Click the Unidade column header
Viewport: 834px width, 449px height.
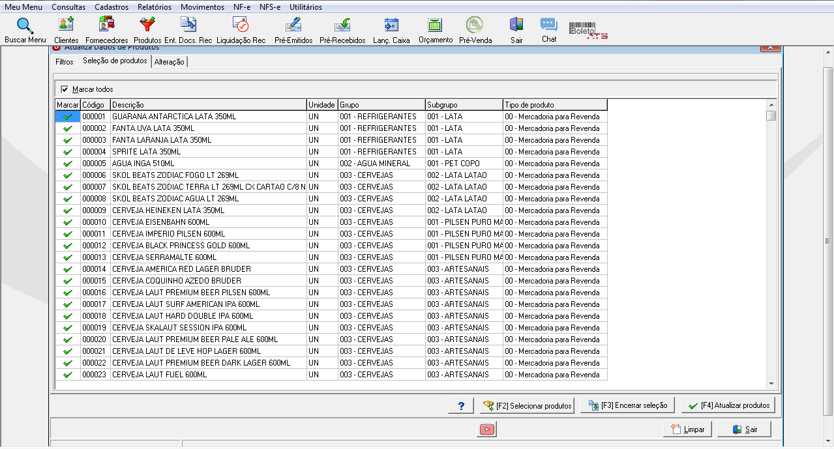pos(322,105)
